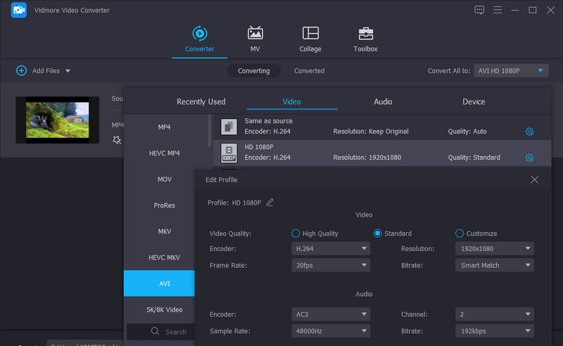This screenshot has height=346, width=563.
Task: Switch to the Device format tab
Action: pyautogui.click(x=474, y=102)
